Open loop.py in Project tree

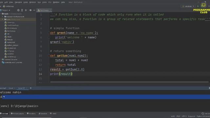pyautogui.click(x=9, y=40)
